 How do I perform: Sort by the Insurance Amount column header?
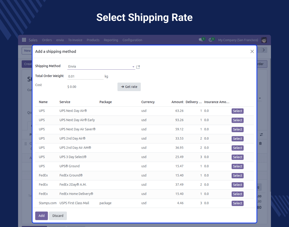click(x=217, y=102)
